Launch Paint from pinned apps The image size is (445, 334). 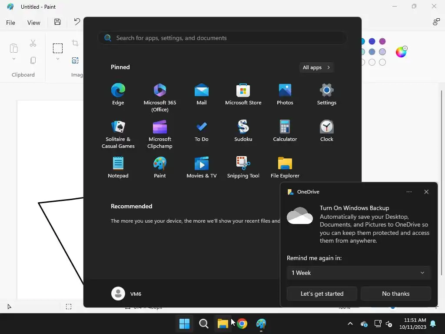tap(160, 167)
